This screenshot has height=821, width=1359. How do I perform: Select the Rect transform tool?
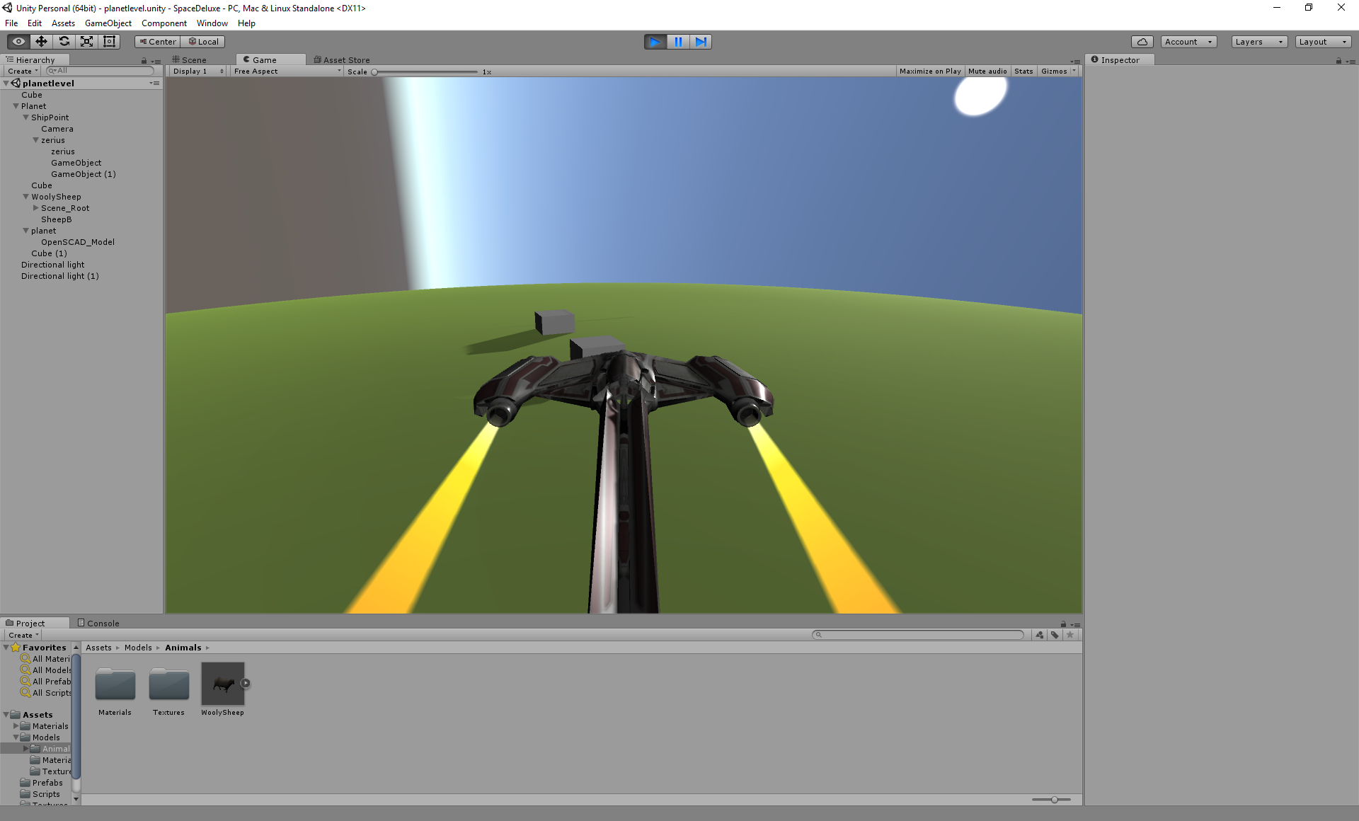(109, 42)
